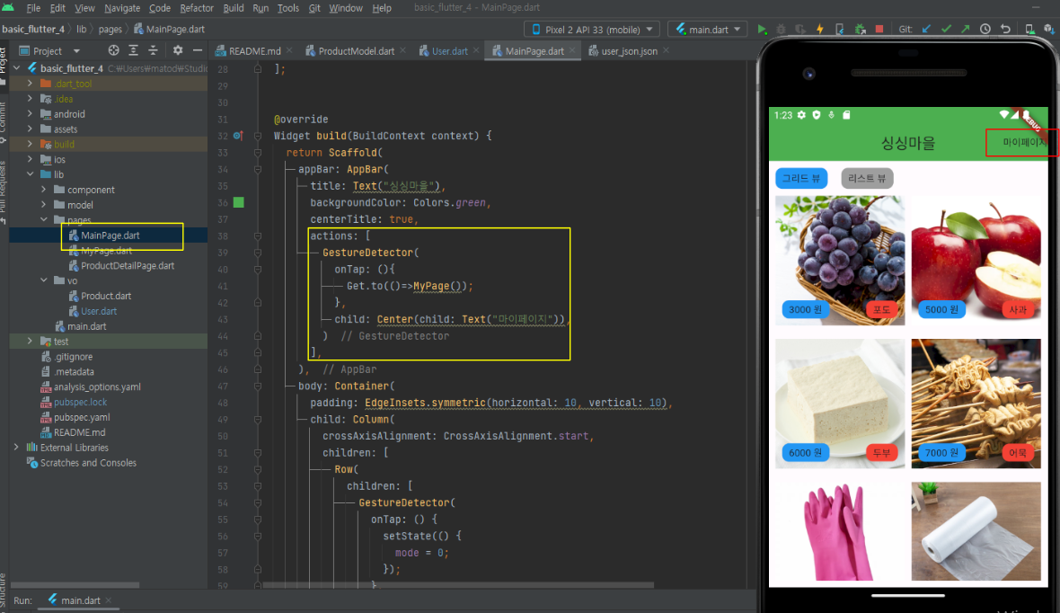Click Attach Debugger to Android Process icon

860,29
